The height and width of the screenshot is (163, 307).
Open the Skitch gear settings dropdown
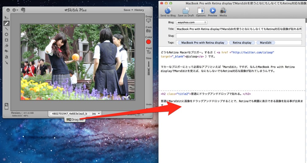(x=15, y=10)
